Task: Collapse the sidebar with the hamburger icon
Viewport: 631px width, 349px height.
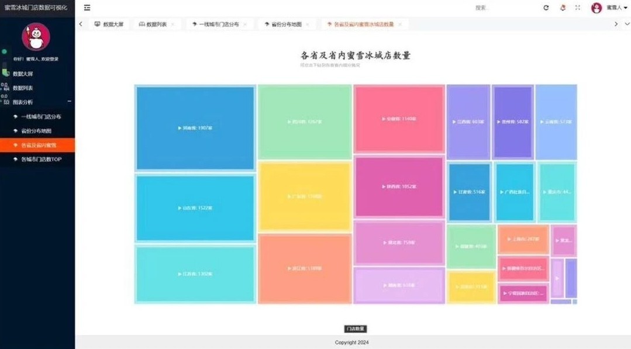Action: click(87, 8)
